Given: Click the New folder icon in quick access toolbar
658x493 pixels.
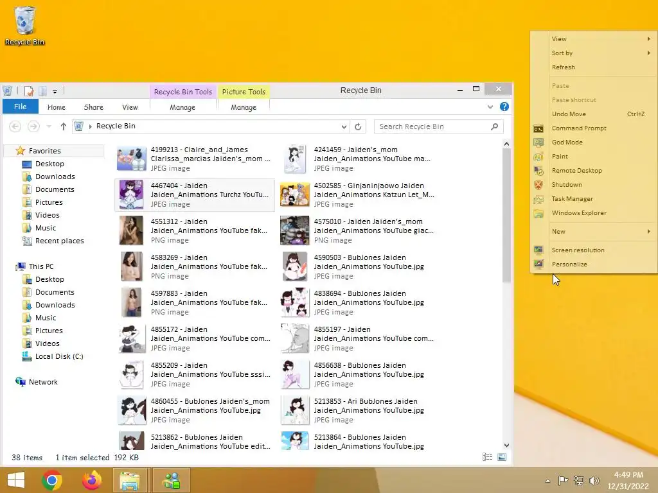Looking at the screenshot, I should point(42,91).
